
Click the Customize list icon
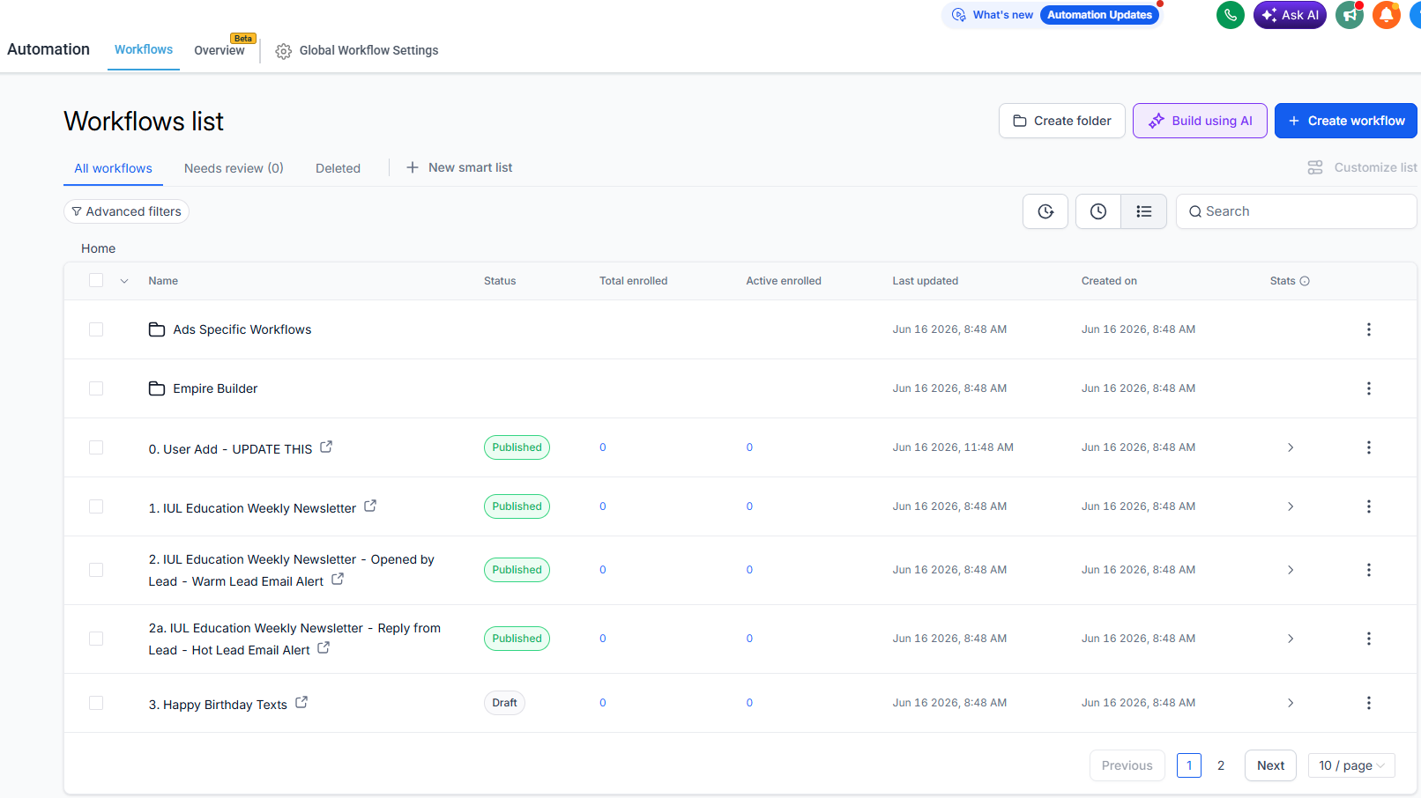point(1315,167)
